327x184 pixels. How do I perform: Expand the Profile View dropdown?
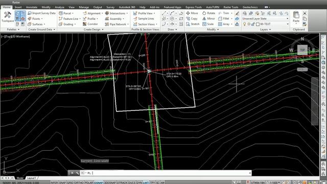point(154,13)
